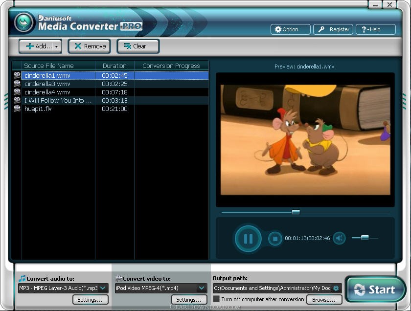Click the gear icon in the output path field
Screen dimensions: 411x311
coord(336,288)
